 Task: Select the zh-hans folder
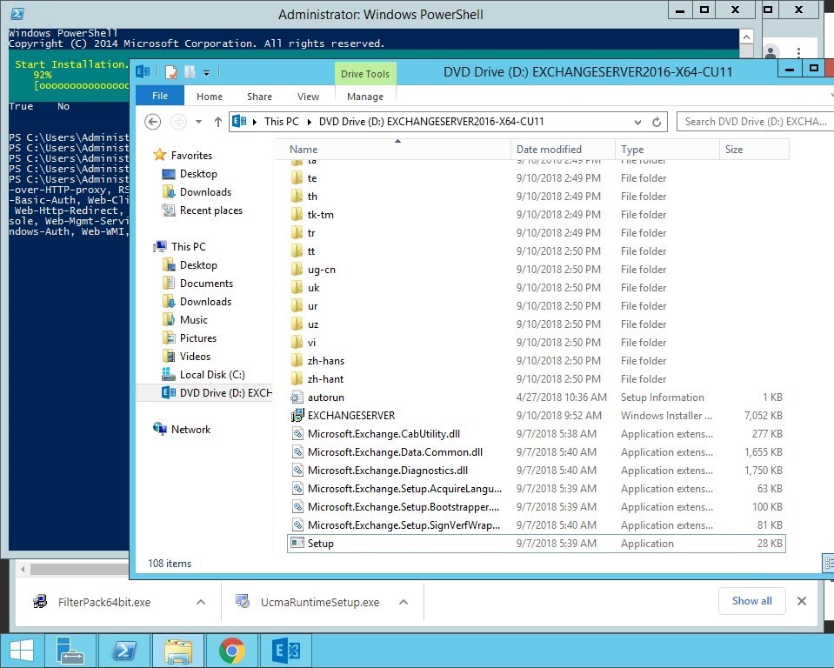(x=536, y=361)
